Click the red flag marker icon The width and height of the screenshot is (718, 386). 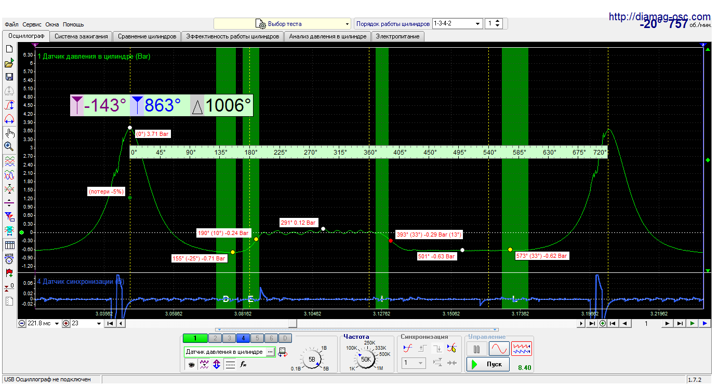point(9,272)
